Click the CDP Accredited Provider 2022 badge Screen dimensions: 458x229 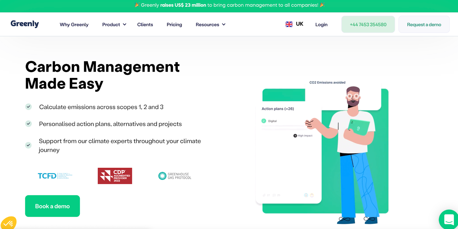115,176
